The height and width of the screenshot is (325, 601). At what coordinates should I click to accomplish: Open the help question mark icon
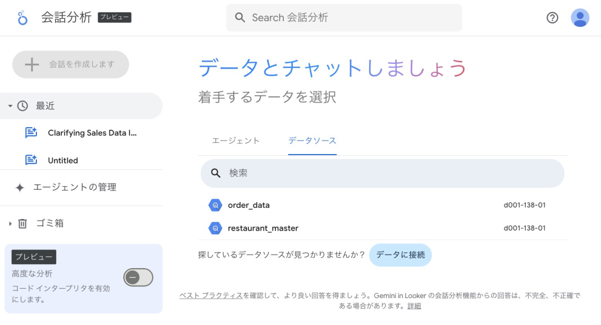[552, 18]
